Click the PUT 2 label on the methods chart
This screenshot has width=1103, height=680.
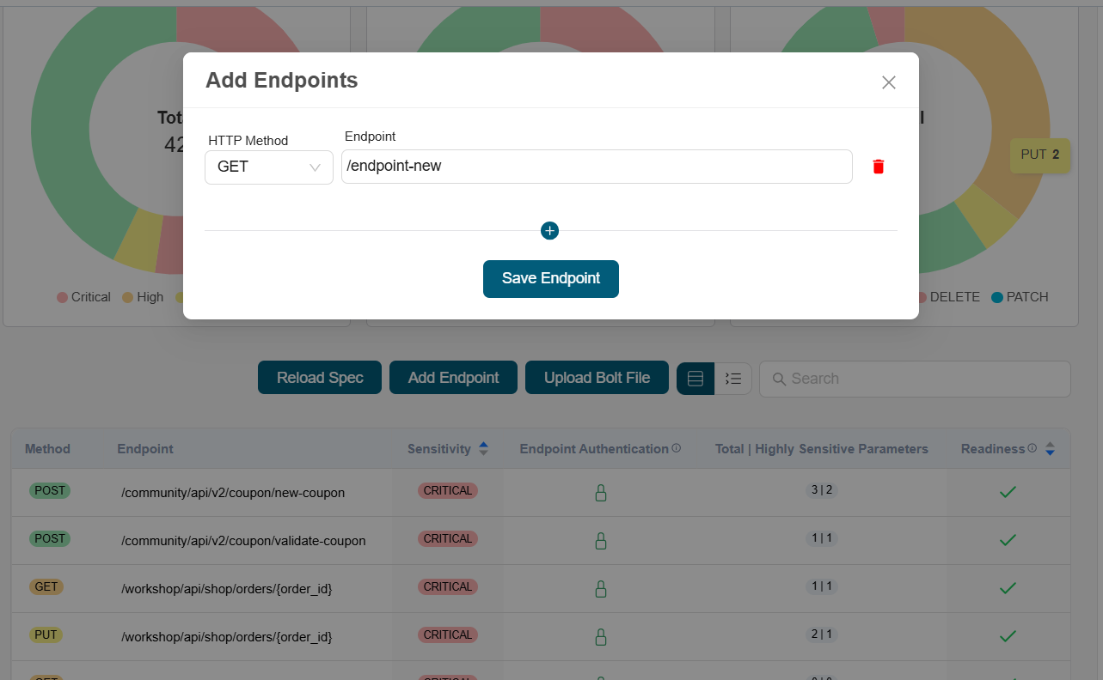(x=1040, y=155)
